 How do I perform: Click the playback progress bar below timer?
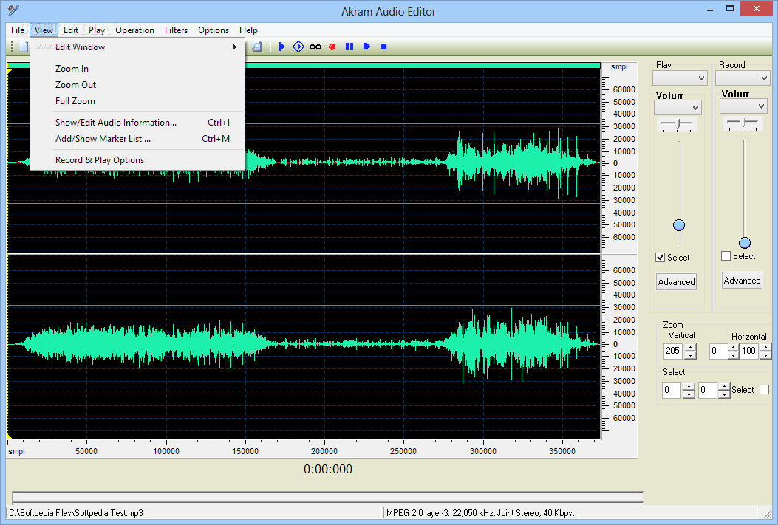pyautogui.click(x=327, y=497)
